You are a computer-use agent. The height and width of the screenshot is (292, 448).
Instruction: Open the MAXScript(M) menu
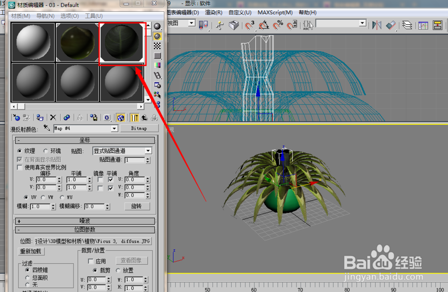pos(275,13)
